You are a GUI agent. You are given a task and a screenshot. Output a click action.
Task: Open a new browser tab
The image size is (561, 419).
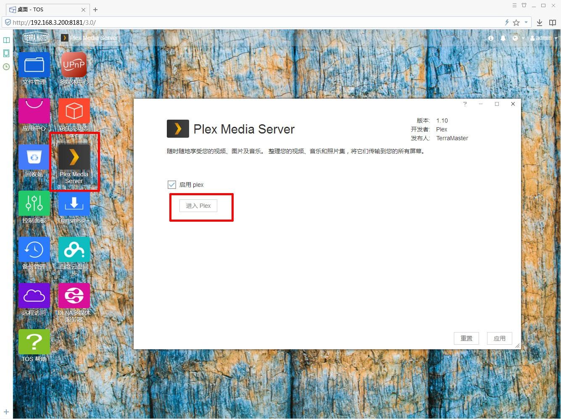[x=95, y=9]
